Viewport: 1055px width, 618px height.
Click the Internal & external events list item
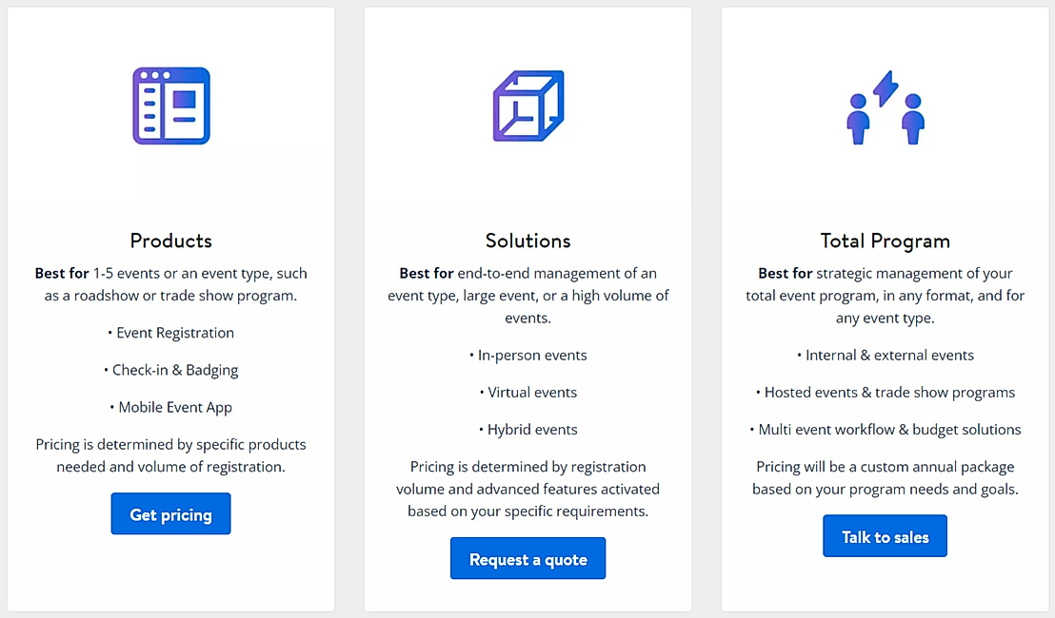click(885, 355)
